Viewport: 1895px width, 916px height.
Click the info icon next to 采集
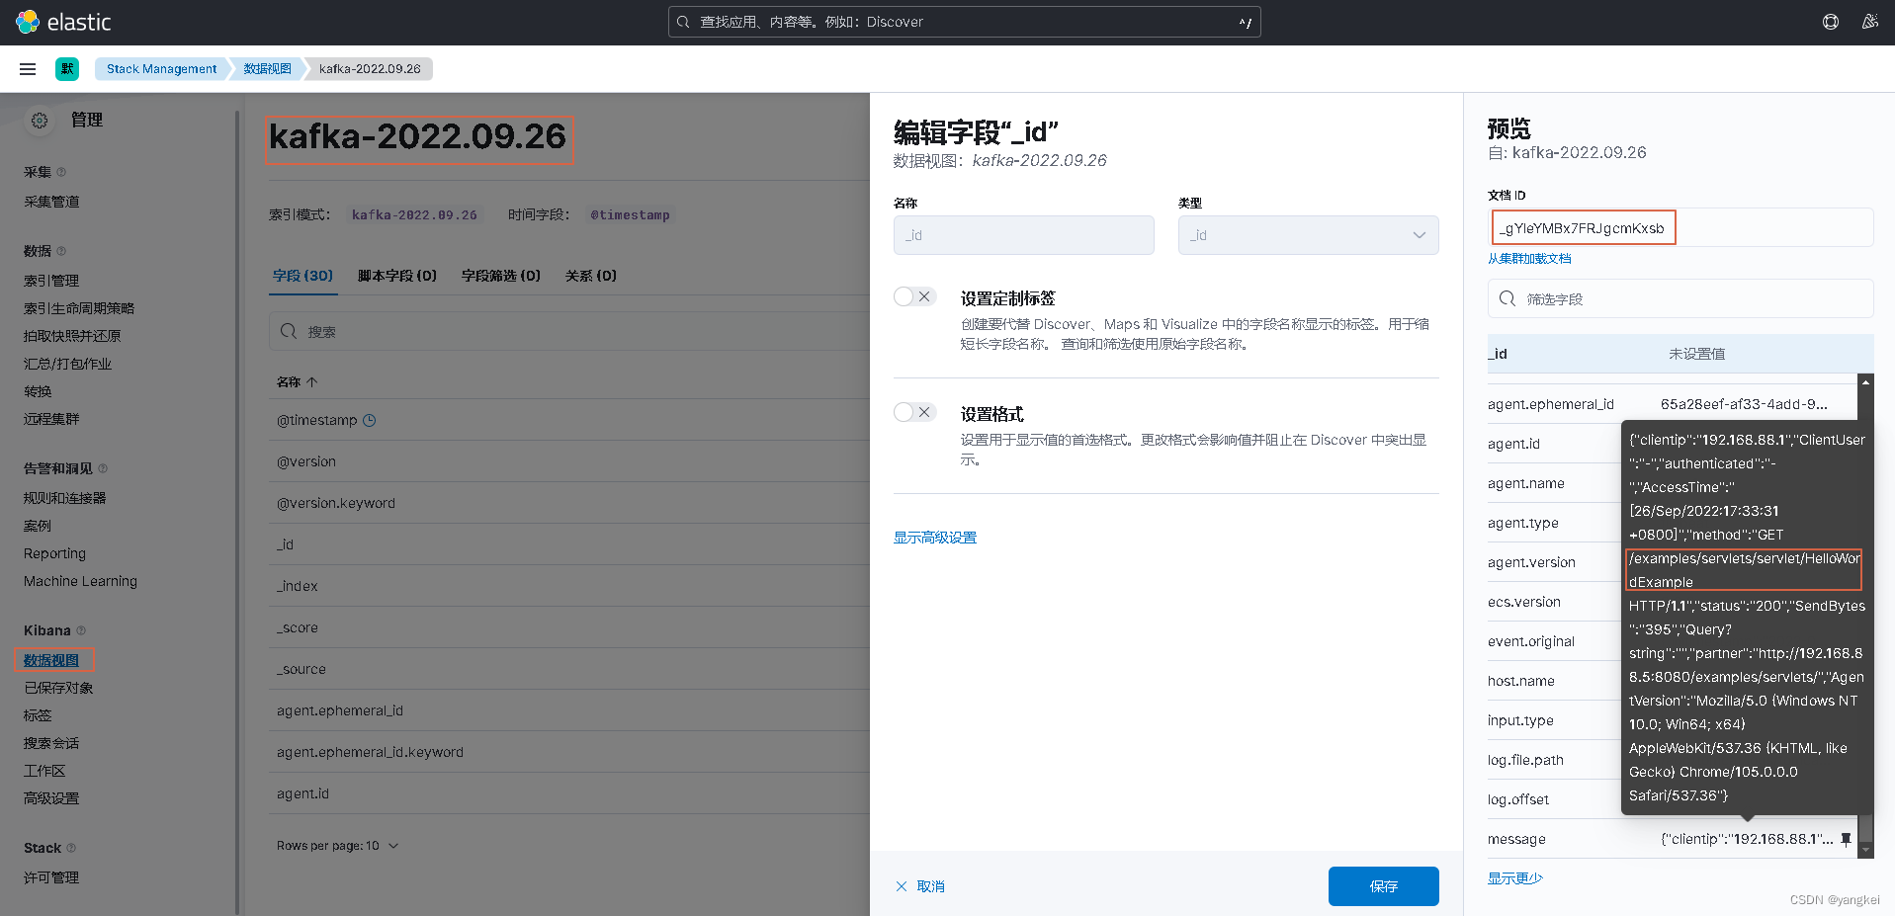pos(61,172)
